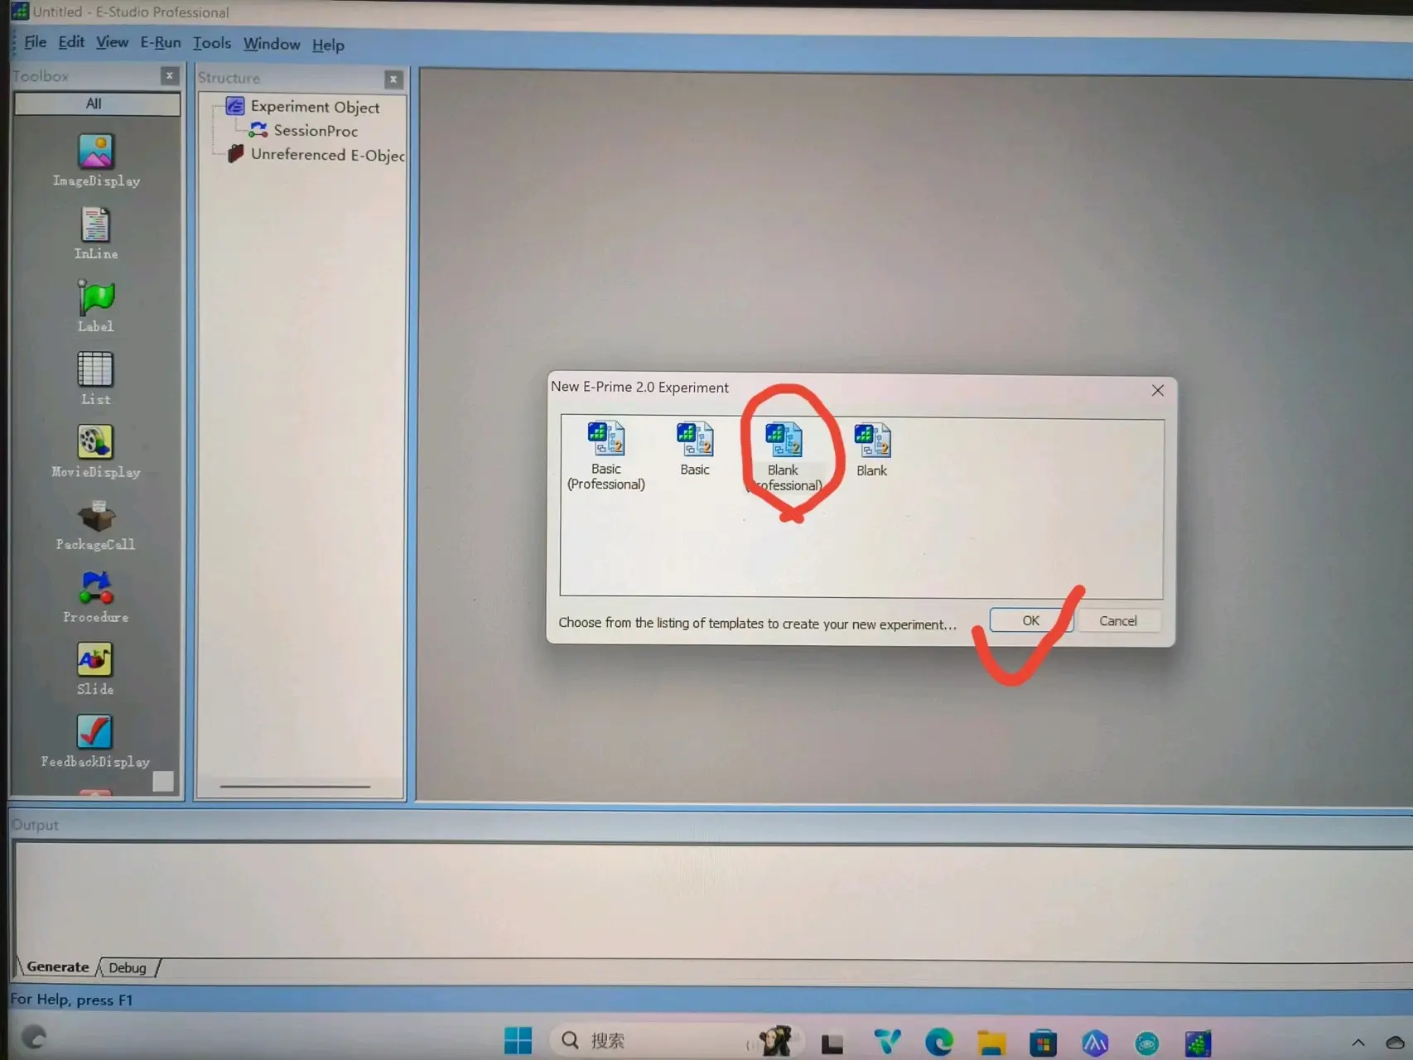Image resolution: width=1413 pixels, height=1060 pixels.
Task: Select the PackageCall toolbox object
Action: click(95, 524)
